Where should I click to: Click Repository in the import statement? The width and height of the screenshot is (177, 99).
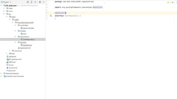tap(98, 7)
